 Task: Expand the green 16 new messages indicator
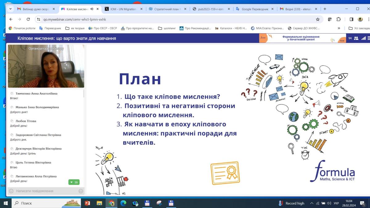[74, 182]
